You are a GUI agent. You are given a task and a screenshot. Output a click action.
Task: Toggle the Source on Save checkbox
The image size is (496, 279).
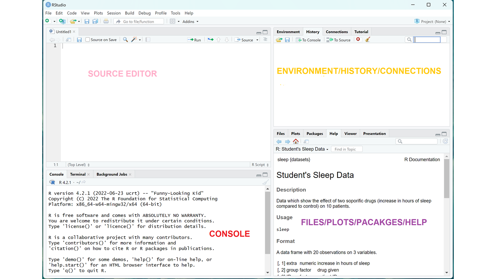tap(88, 40)
